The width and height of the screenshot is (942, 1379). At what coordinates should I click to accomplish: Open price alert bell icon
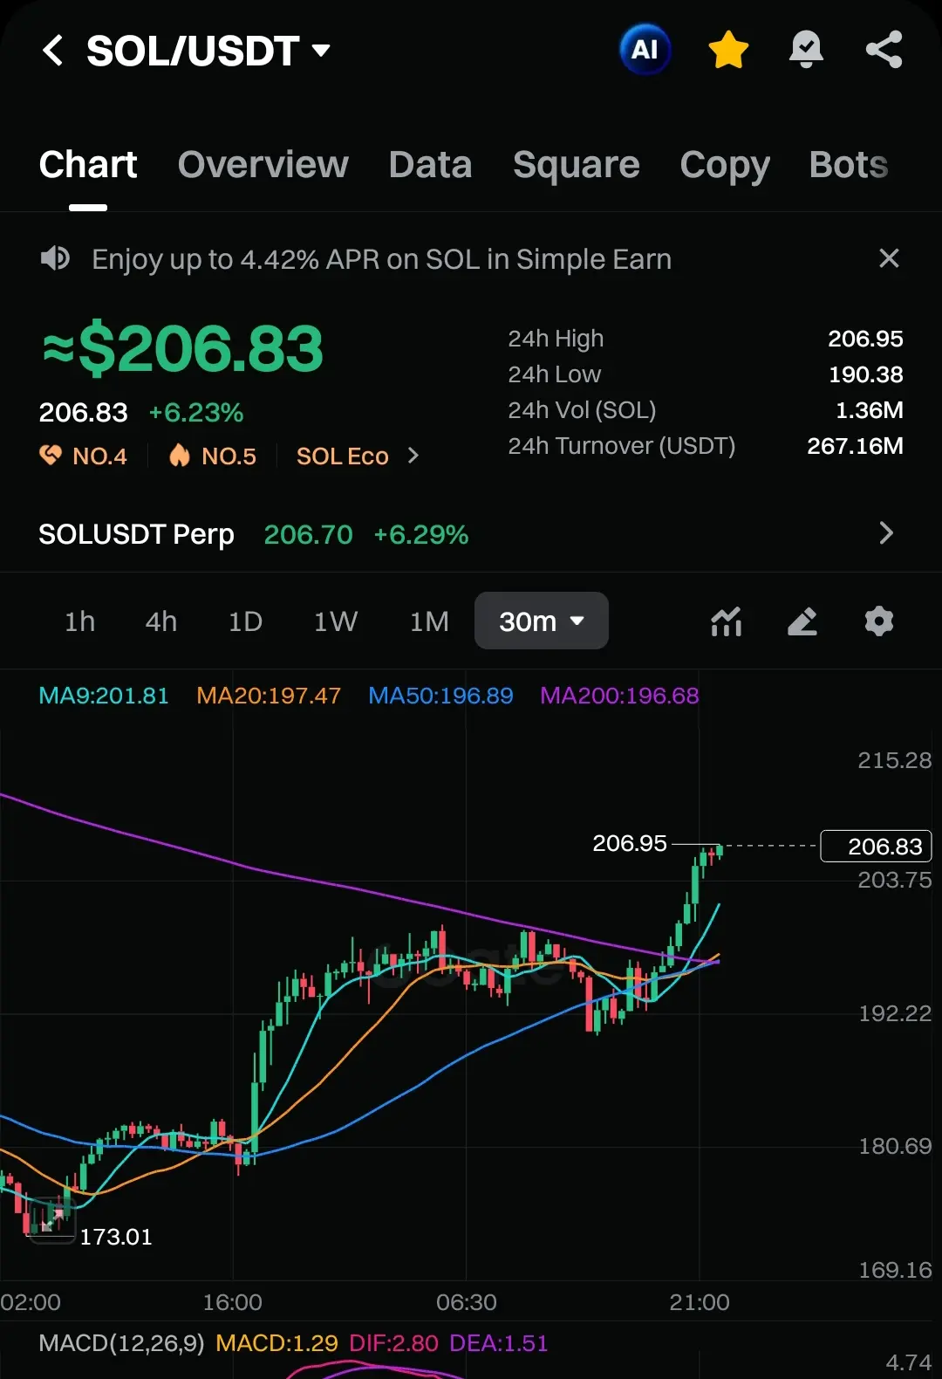(806, 50)
